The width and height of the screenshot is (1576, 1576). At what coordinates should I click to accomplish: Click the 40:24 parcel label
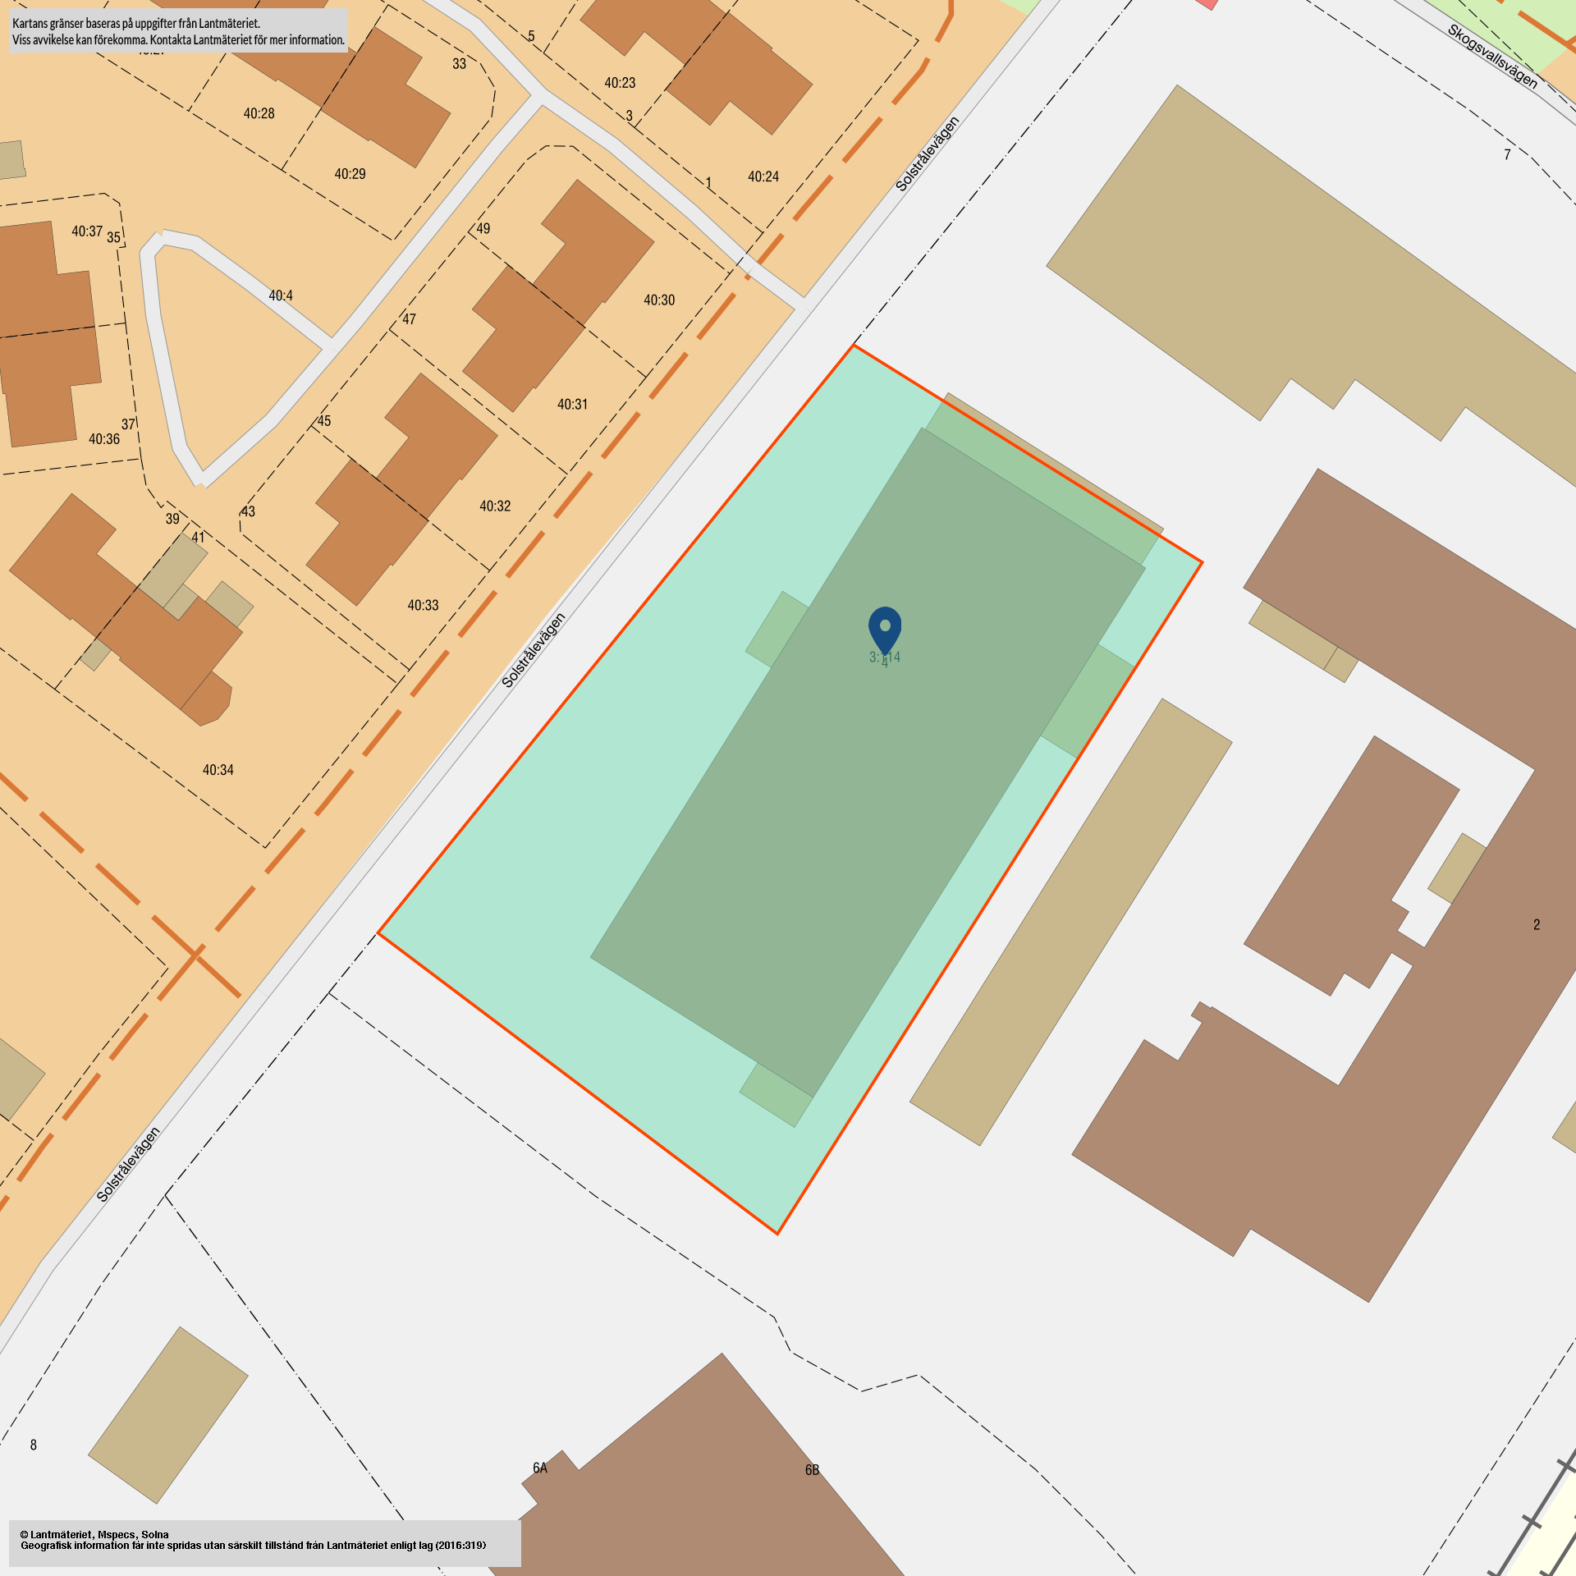(x=763, y=176)
